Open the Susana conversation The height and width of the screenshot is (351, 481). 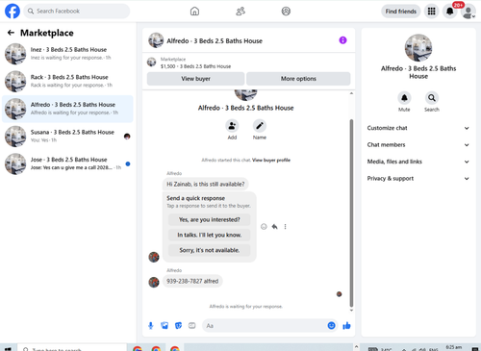pos(67,137)
